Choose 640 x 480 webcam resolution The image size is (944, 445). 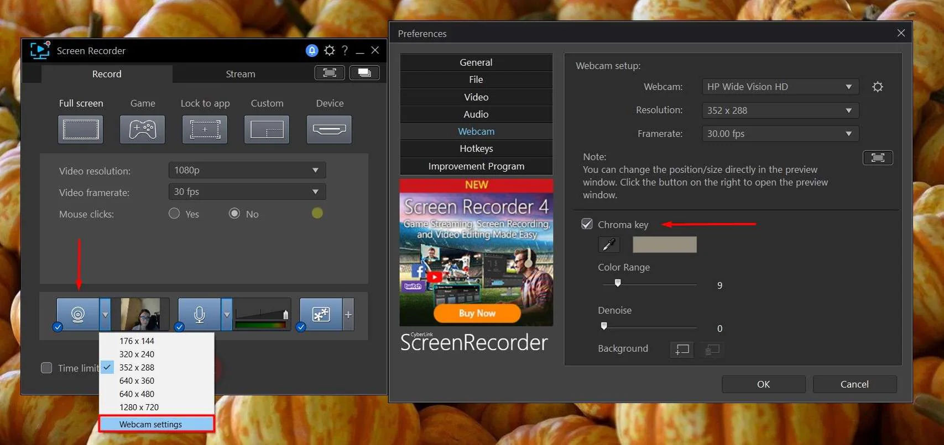[x=157, y=394]
